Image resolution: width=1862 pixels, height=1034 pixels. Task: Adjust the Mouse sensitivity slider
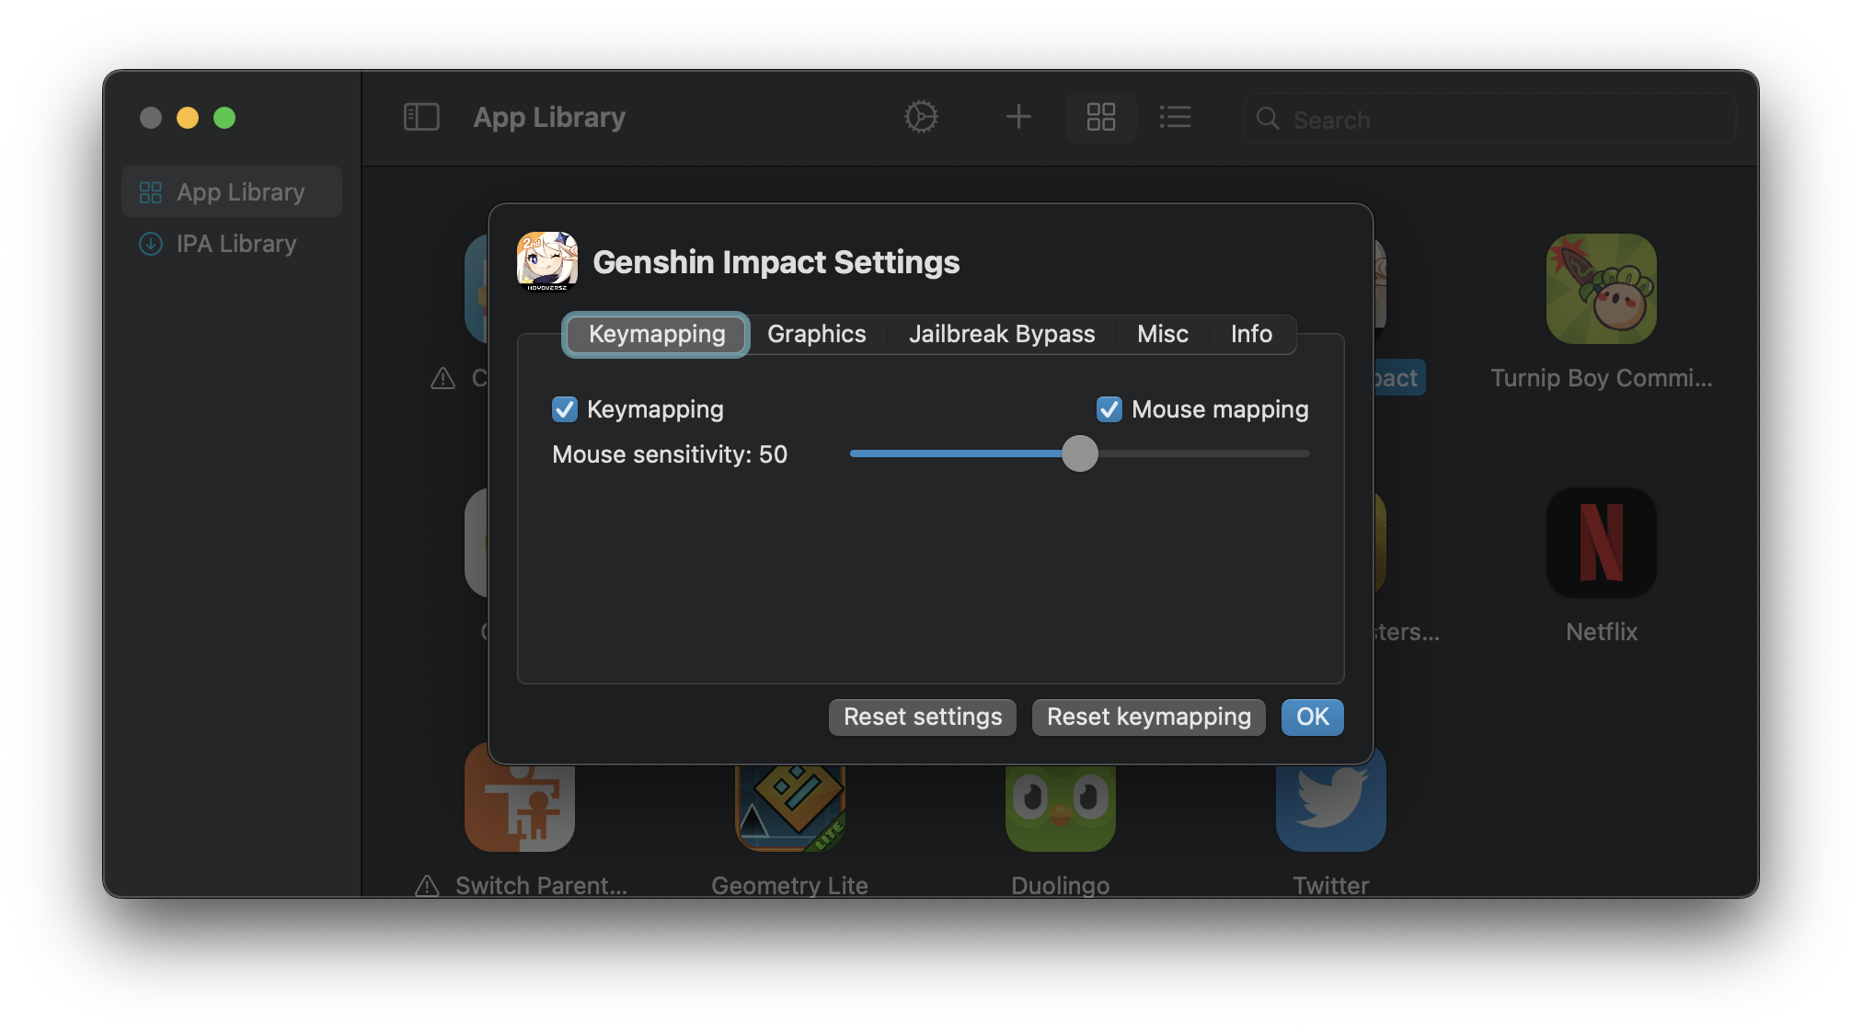point(1079,454)
